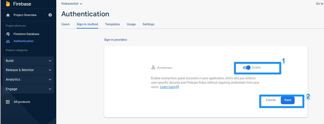Toggle the Anonymous Enable switch
This screenshot has width=324, height=124.
(x=247, y=68)
